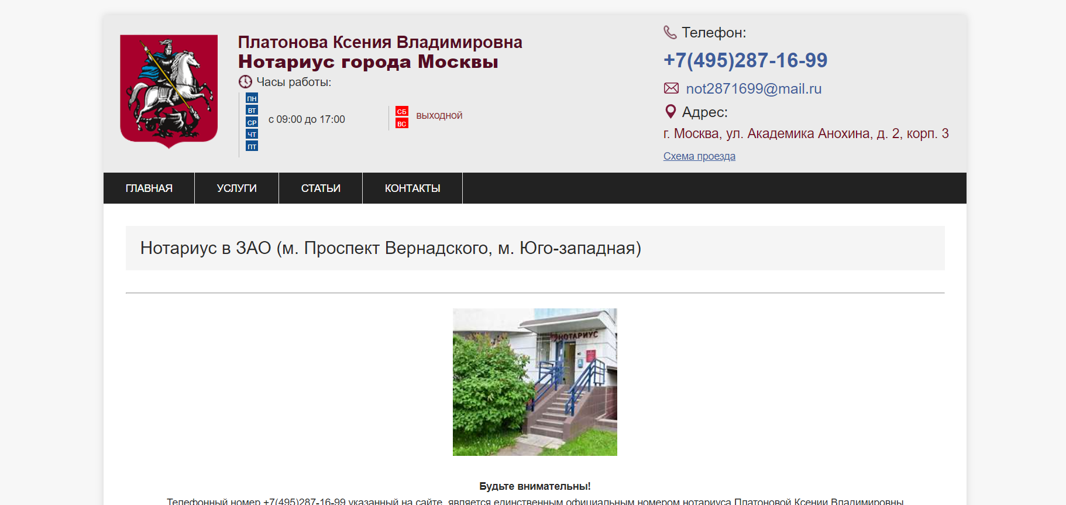The width and height of the screenshot is (1066, 505).
Task: Click the ПТ weekday badge
Action: pyautogui.click(x=252, y=146)
